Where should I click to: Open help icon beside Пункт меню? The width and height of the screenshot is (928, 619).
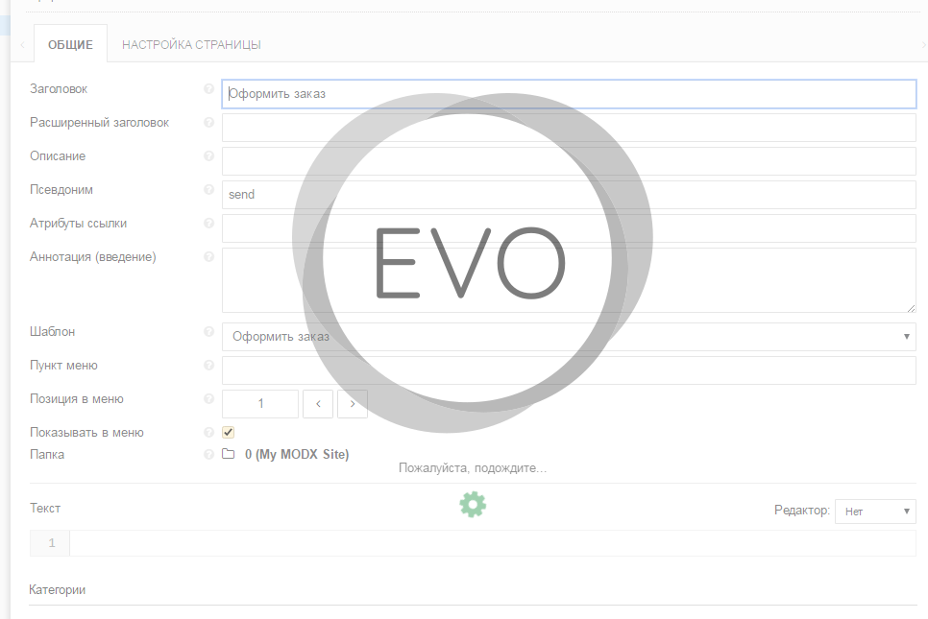pos(208,366)
